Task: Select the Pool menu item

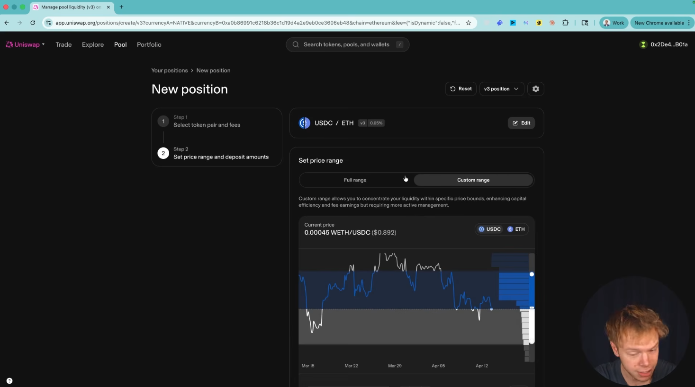Action: [120, 44]
